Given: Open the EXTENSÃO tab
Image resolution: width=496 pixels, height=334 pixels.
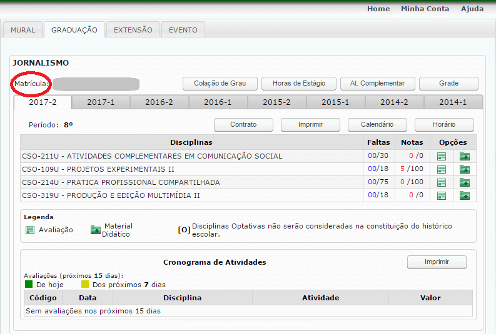Looking at the screenshot, I should (x=133, y=30).
